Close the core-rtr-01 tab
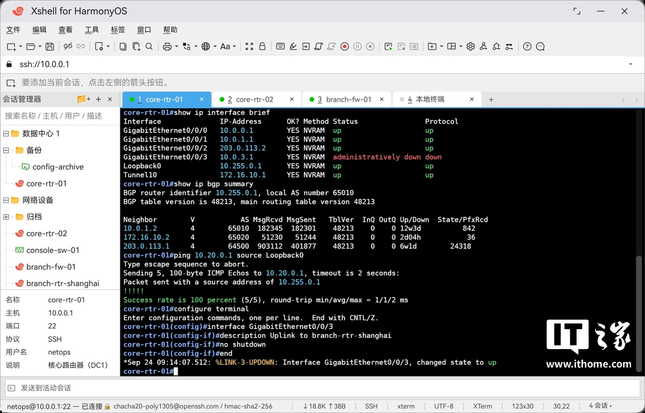 point(202,99)
